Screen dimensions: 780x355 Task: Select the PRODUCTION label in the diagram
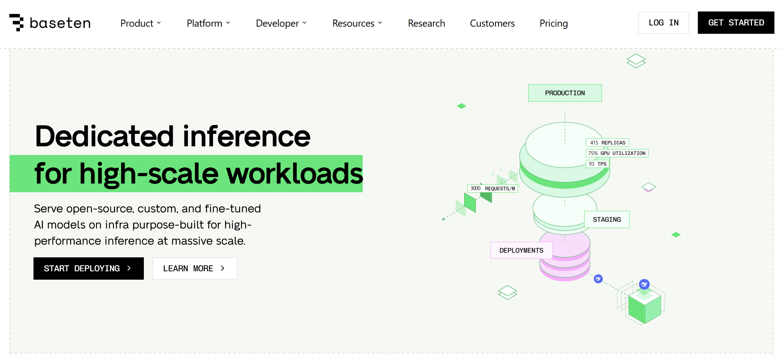click(565, 93)
